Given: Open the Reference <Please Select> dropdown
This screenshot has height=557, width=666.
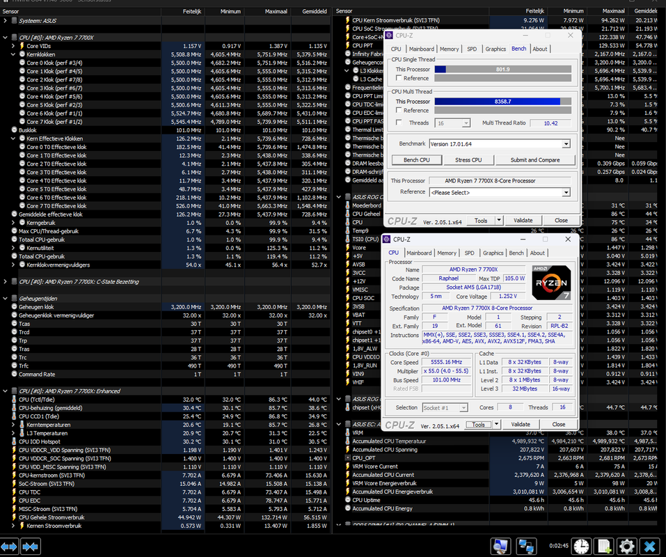Looking at the screenshot, I should pos(566,192).
